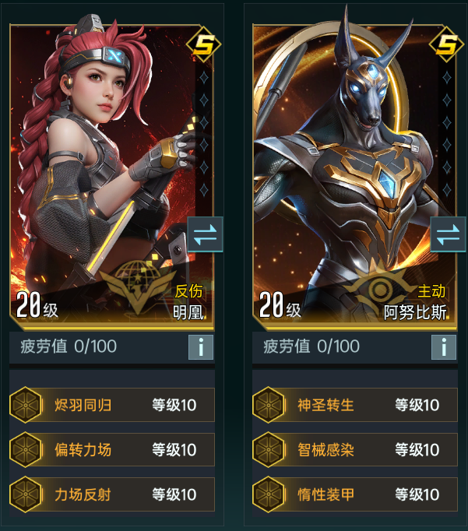The height and width of the screenshot is (531, 468).
Task: Select the 智械感染 等级10 skill row
Action: pyautogui.click(x=355, y=450)
